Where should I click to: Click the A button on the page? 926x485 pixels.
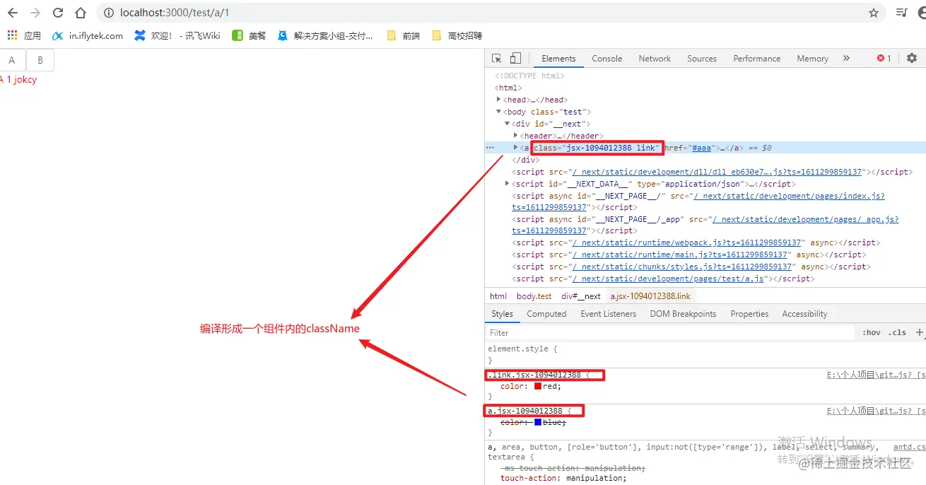(x=13, y=60)
